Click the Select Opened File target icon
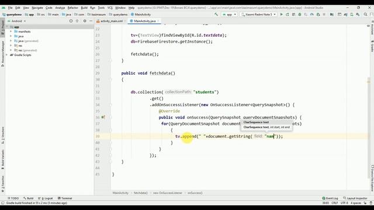This screenshot has width=374, height=210. [71, 21]
